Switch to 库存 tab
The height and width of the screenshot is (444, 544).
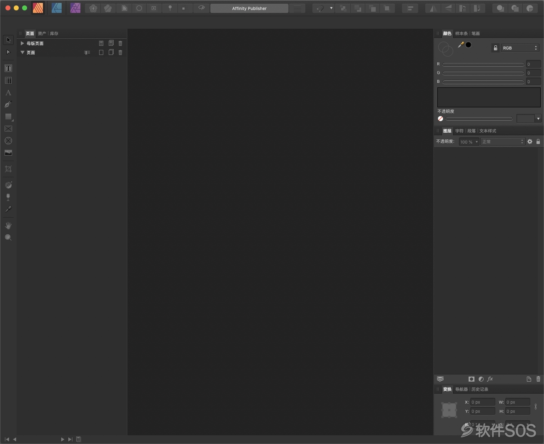click(x=54, y=33)
